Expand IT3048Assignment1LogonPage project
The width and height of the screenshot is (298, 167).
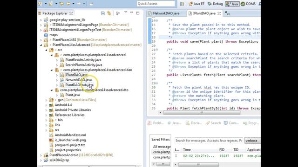41,25
